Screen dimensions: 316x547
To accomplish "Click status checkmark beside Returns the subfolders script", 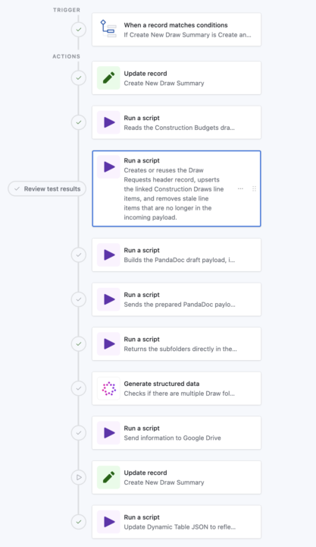I will point(79,344).
